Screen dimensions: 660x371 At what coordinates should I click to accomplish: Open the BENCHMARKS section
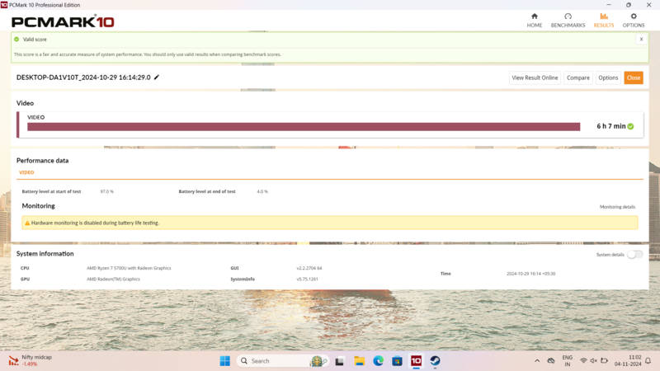pyautogui.click(x=568, y=20)
